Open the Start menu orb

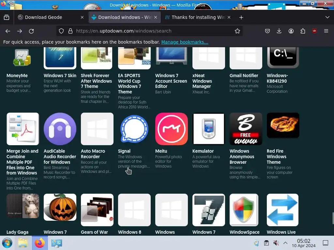point(7,243)
